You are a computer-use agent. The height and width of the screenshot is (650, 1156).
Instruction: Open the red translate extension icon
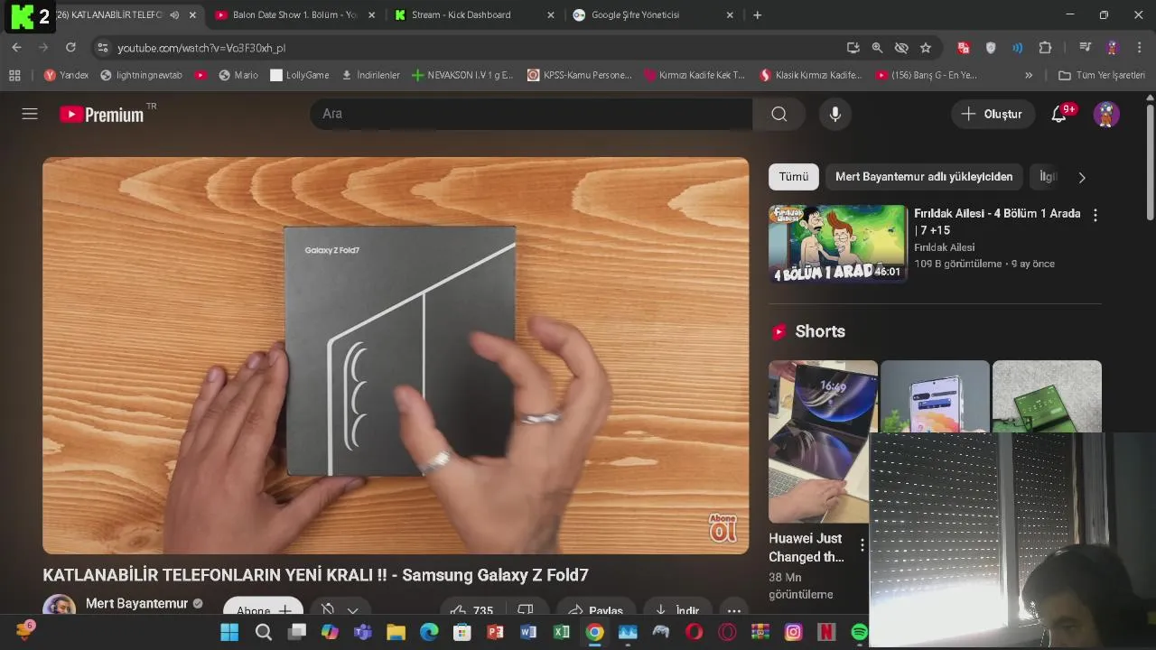tap(964, 48)
